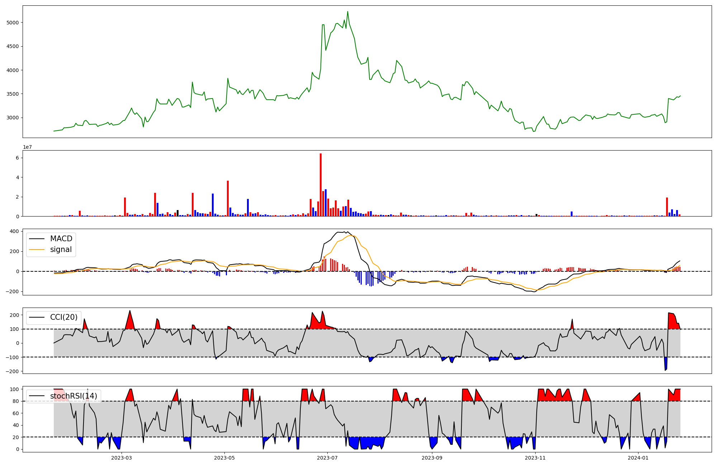Click the tallest red volume bar
The image size is (717, 466).
pos(320,185)
